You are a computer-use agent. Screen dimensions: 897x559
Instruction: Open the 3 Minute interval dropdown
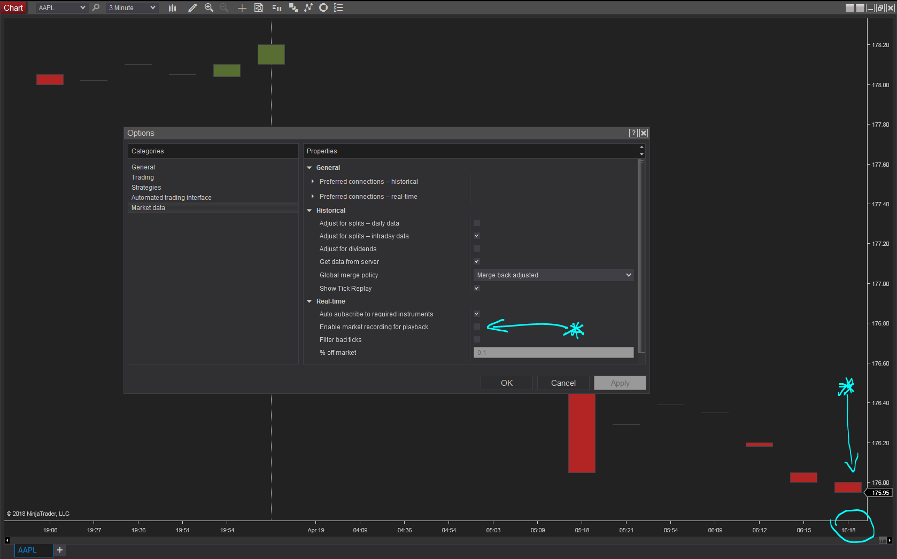coord(132,7)
